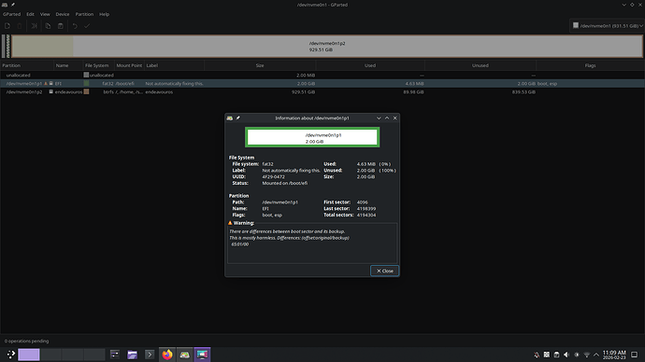Open the Partition menu
Image resolution: width=645 pixels, height=362 pixels.
84,14
